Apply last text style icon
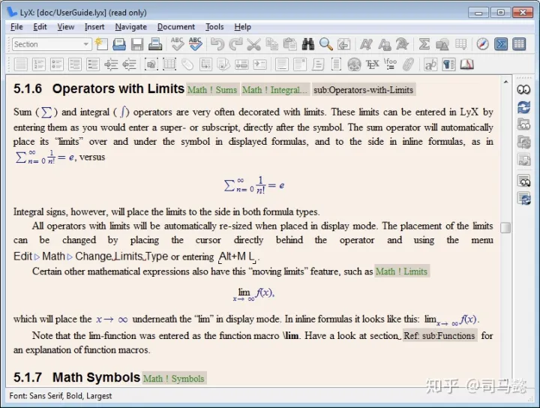 (402, 44)
